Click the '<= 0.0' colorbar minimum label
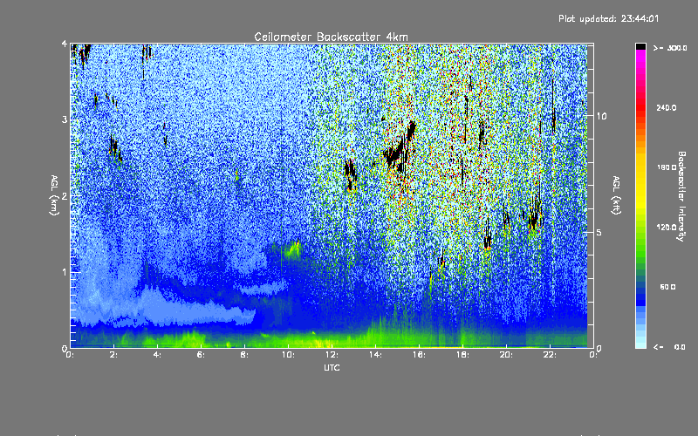The image size is (698, 436). (669, 347)
